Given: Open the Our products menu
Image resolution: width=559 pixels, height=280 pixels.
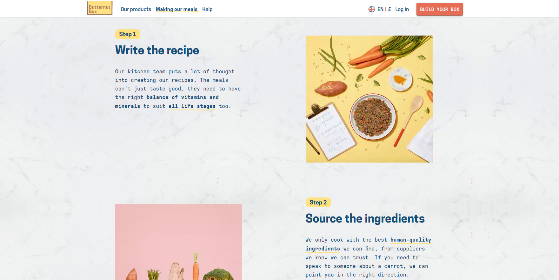Looking at the screenshot, I should click(136, 9).
